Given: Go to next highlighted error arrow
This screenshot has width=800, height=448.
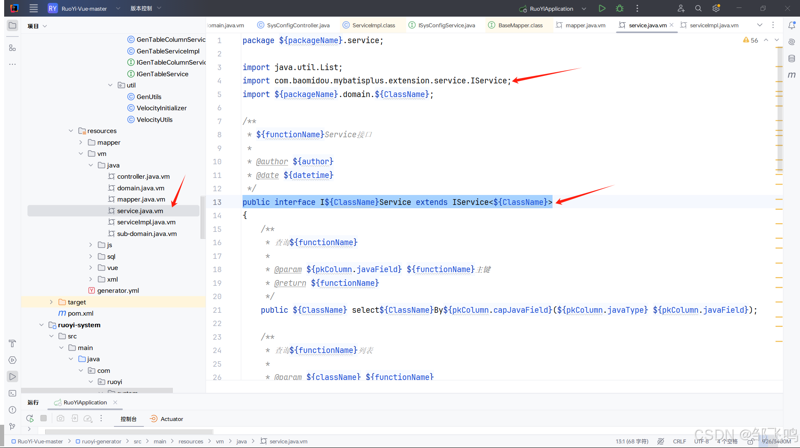Looking at the screenshot, I should 777,40.
